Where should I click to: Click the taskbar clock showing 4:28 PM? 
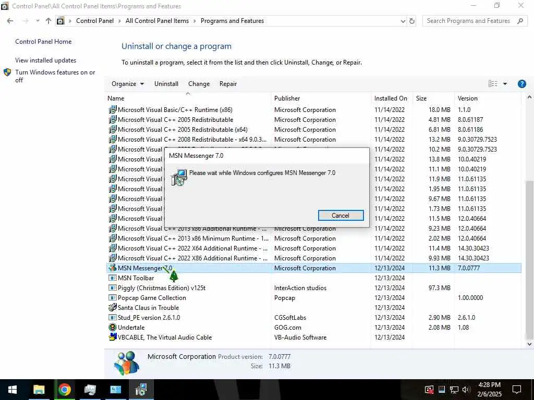coord(489,390)
